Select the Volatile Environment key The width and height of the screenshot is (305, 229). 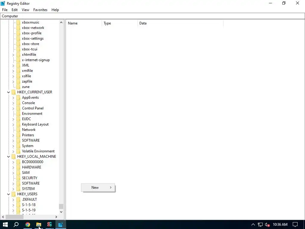coord(38,151)
